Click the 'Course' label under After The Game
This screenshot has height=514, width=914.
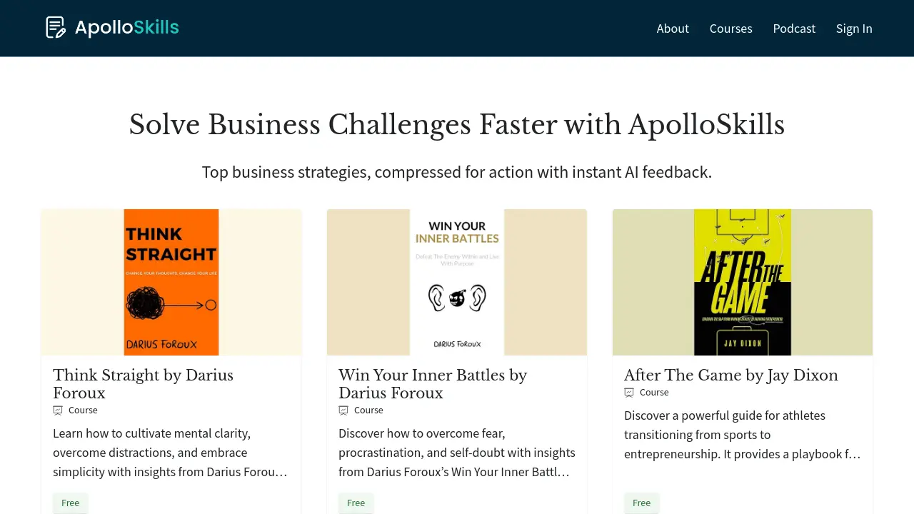[654, 393]
